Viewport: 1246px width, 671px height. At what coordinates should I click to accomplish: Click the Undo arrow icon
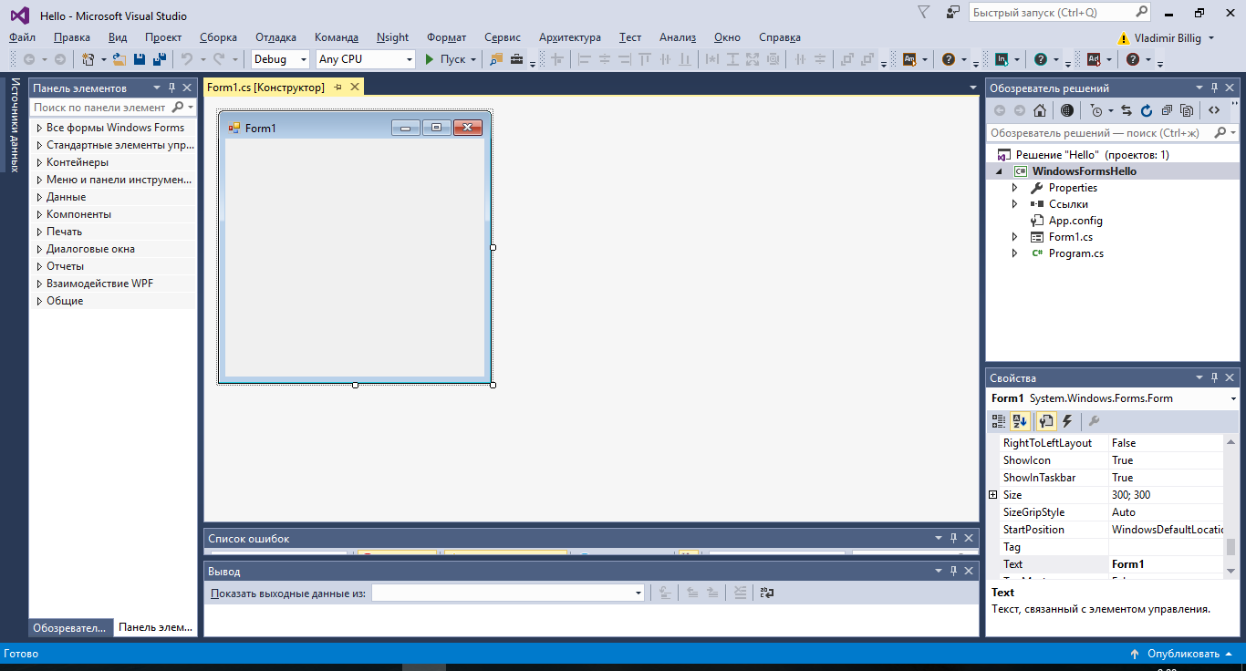186,59
